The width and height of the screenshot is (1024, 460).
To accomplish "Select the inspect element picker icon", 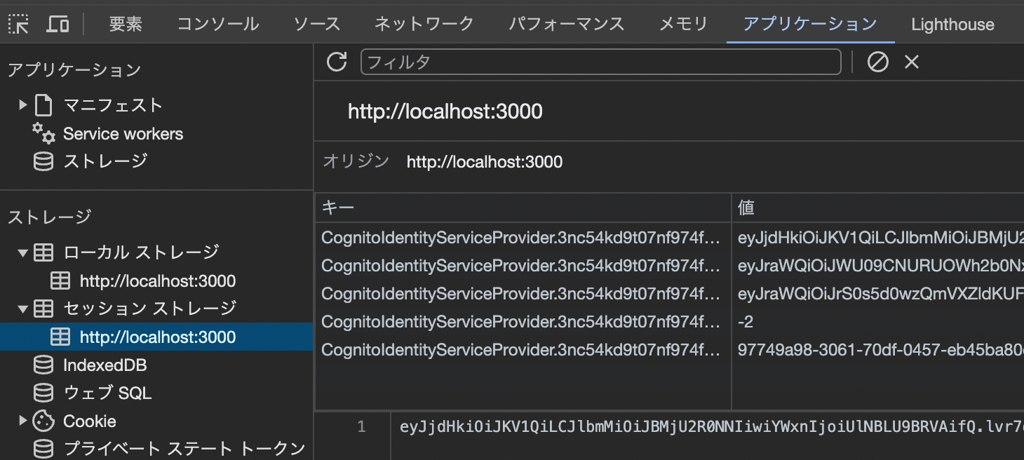I will (x=20, y=23).
